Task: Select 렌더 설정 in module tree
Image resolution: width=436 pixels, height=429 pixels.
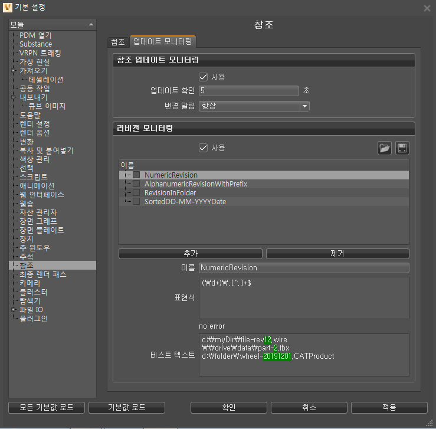Action: 34,124
